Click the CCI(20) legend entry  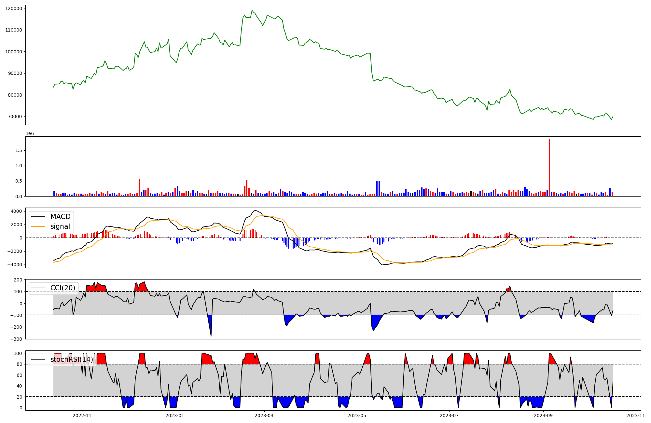click(x=62, y=288)
